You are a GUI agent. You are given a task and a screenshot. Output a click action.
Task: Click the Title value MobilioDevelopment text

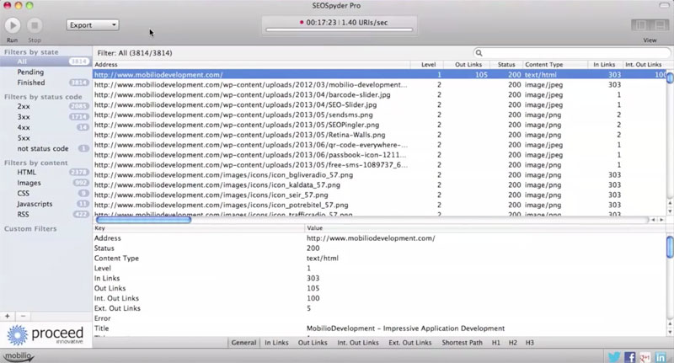click(x=405, y=328)
